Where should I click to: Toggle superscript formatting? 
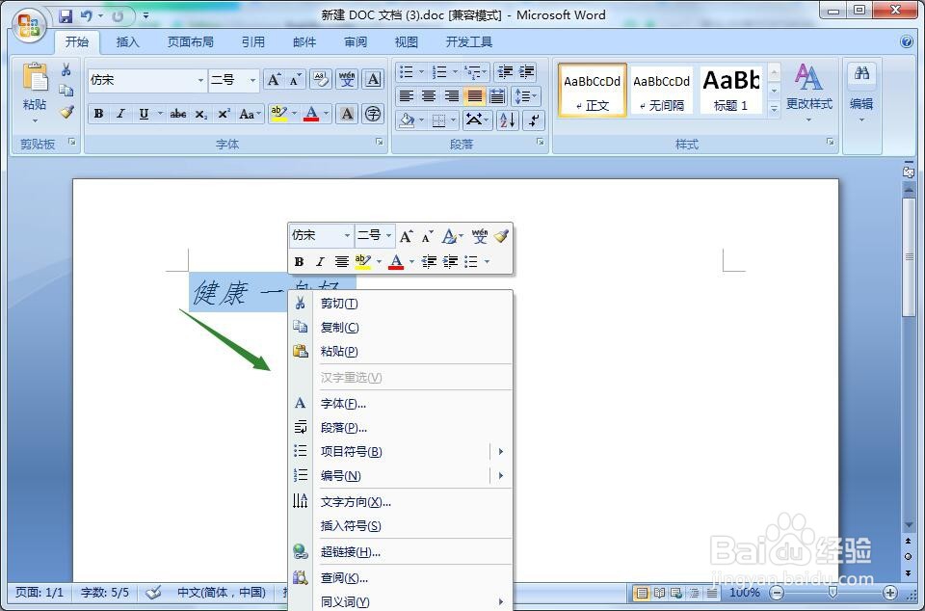coord(224,114)
